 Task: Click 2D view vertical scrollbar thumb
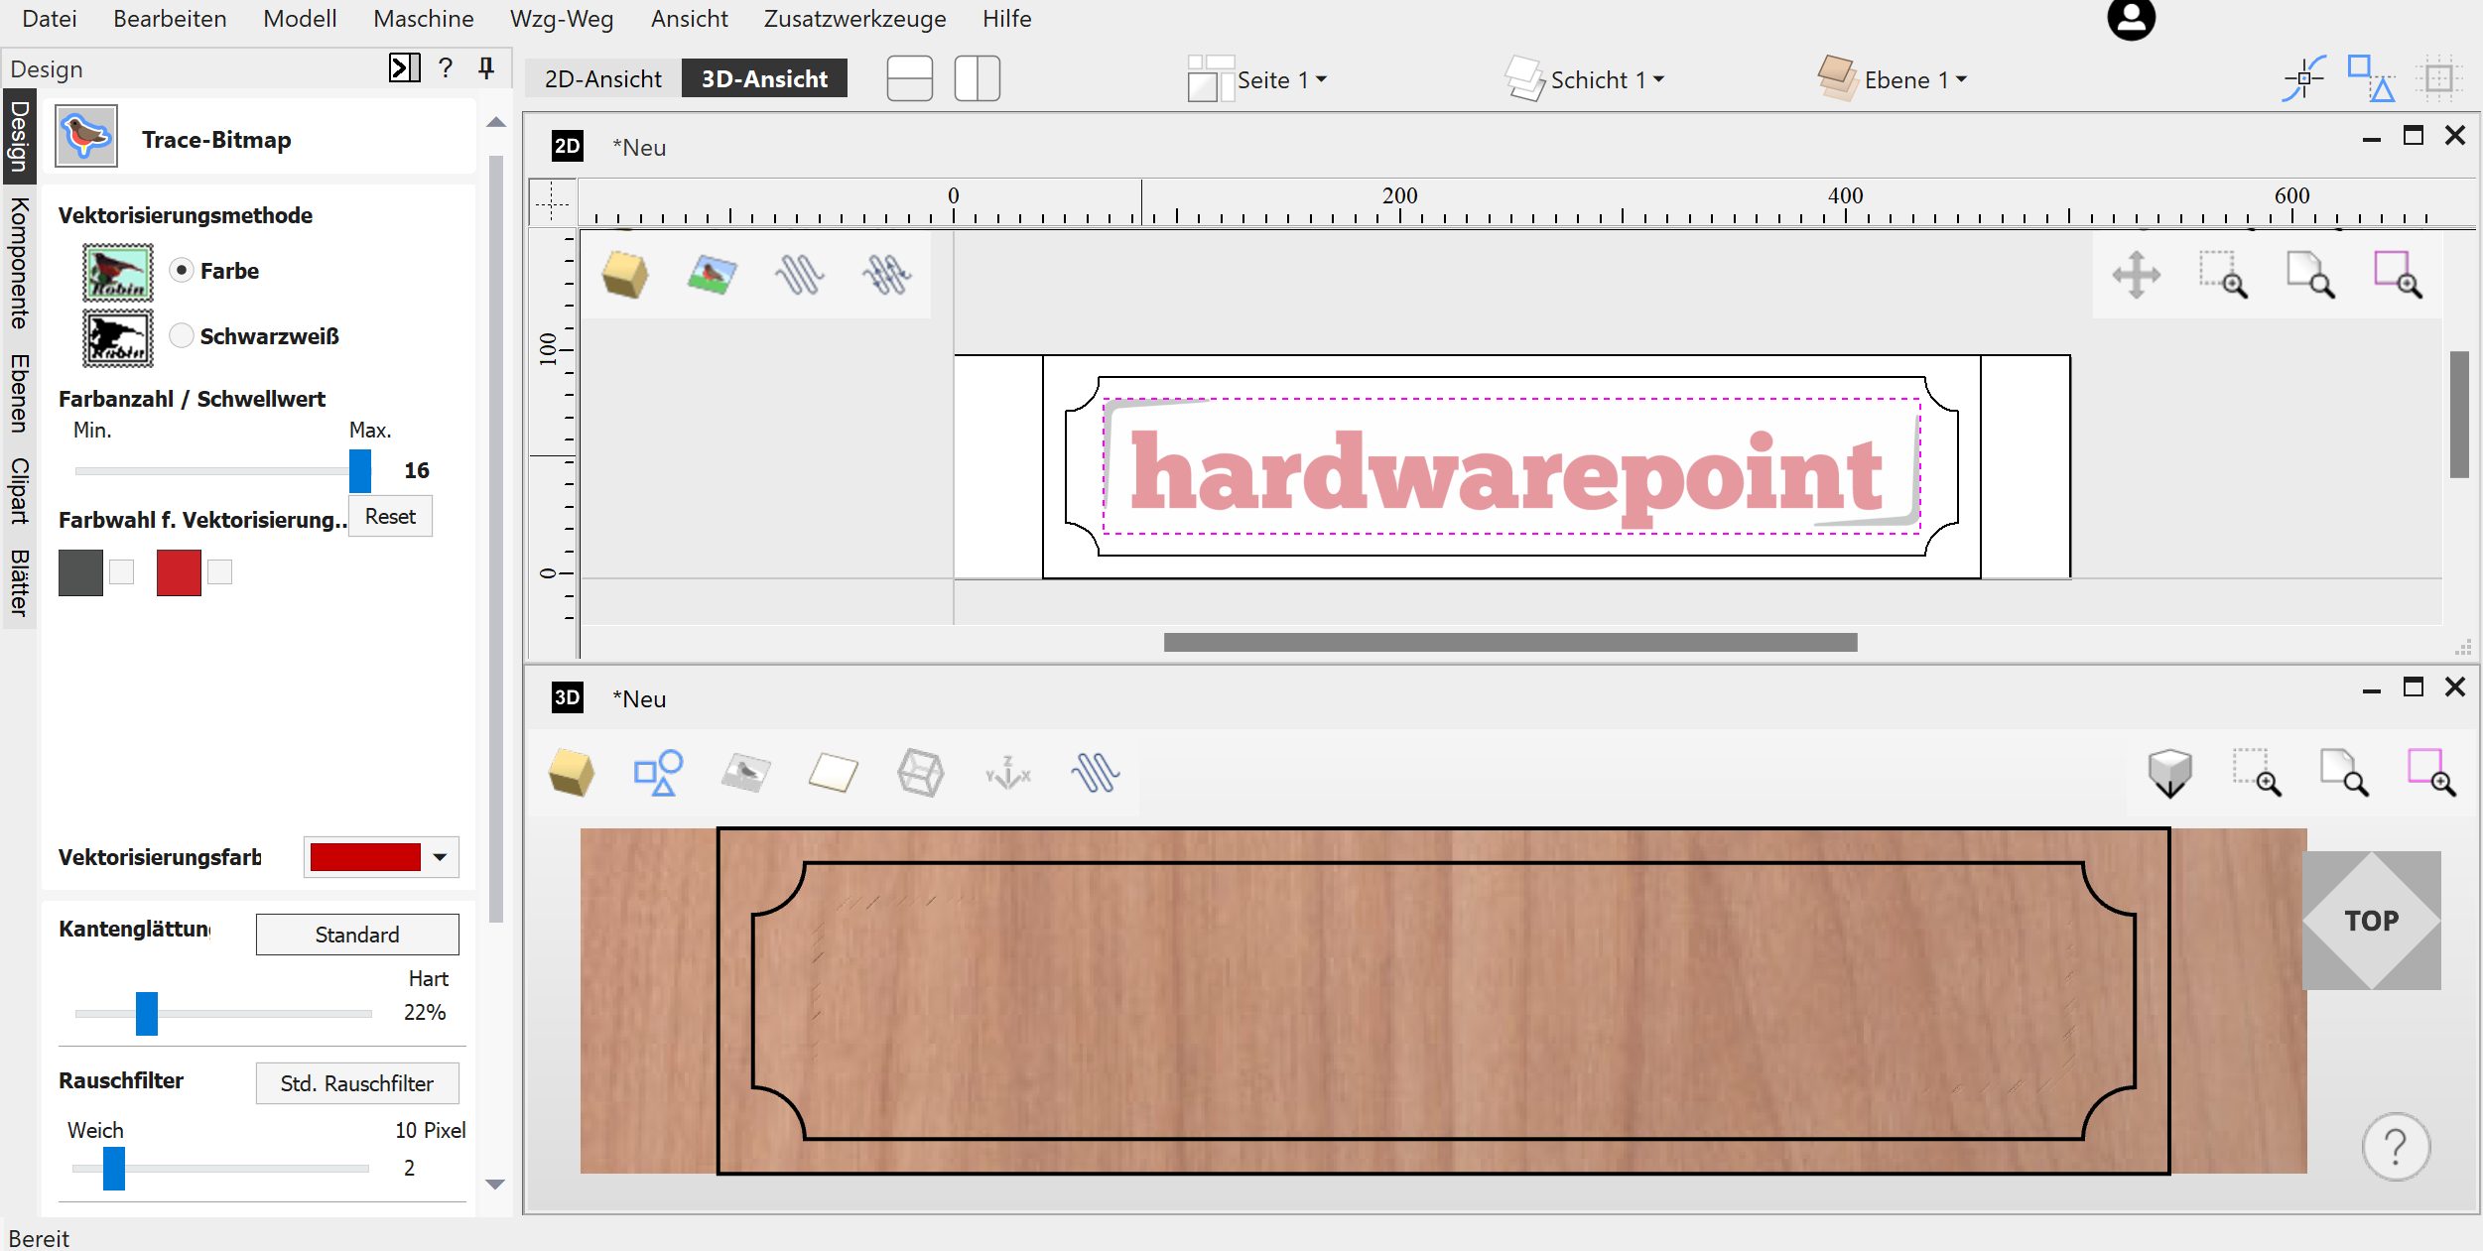pos(2459,414)
